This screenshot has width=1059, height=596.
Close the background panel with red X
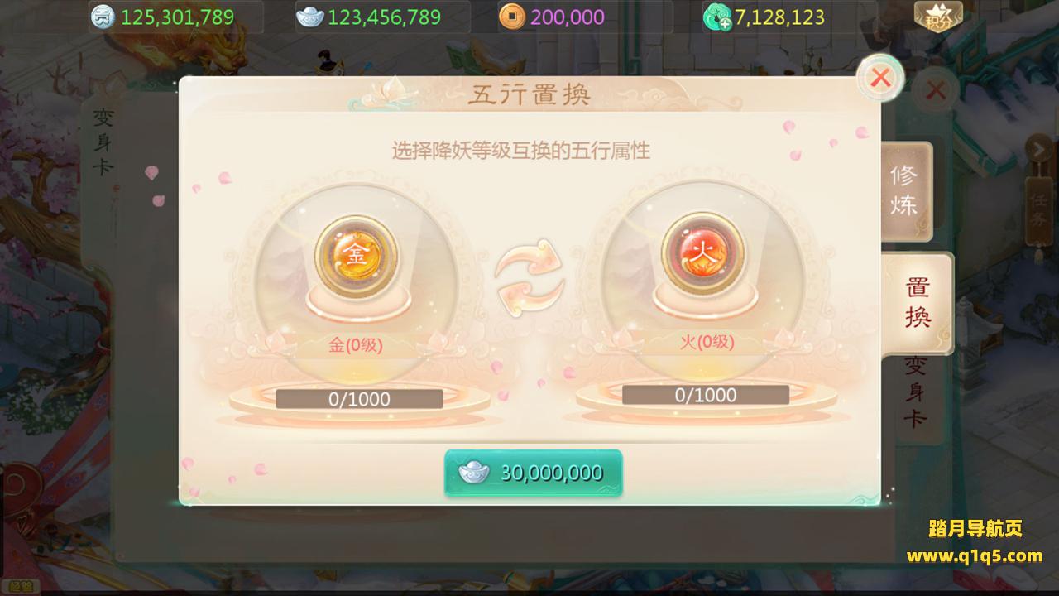[x=936, y=90]
